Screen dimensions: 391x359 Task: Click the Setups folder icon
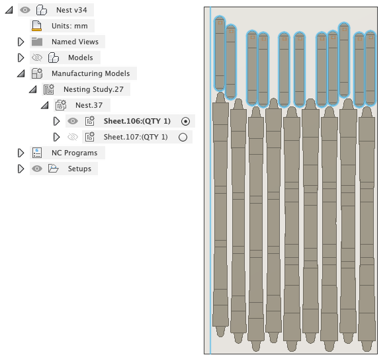54,169
